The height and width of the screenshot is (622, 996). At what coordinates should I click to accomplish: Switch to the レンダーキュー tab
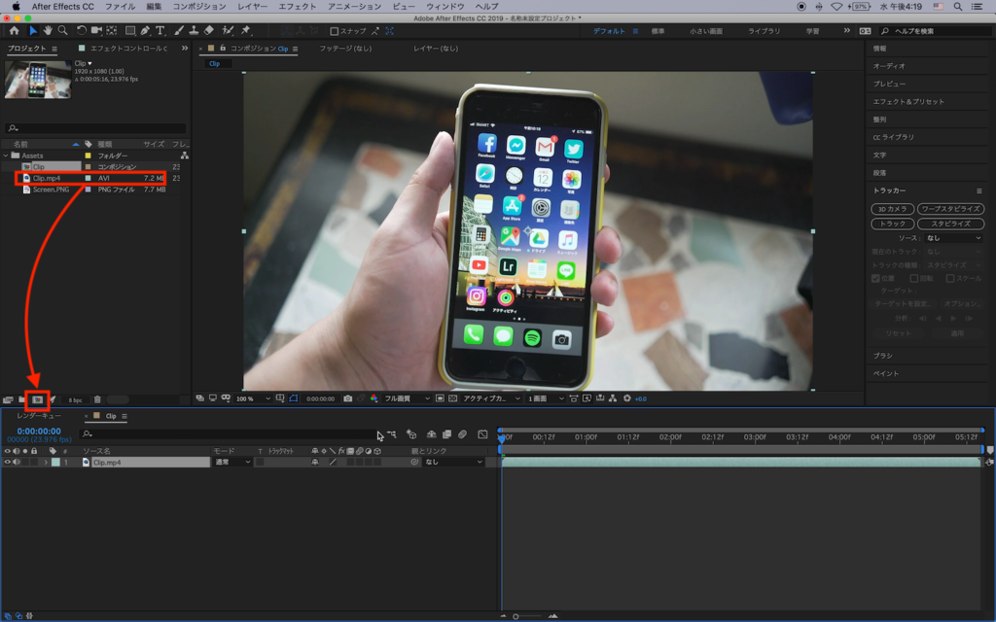tap(39, 416)
